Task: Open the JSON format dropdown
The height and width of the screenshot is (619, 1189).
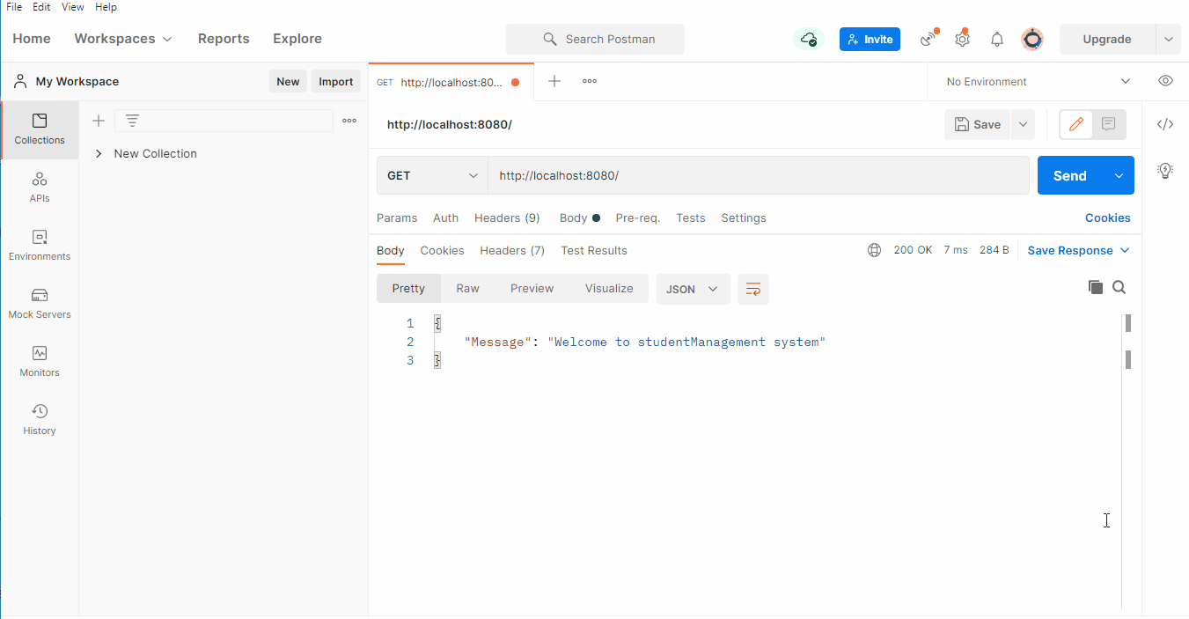Action: tap(693, 289)
